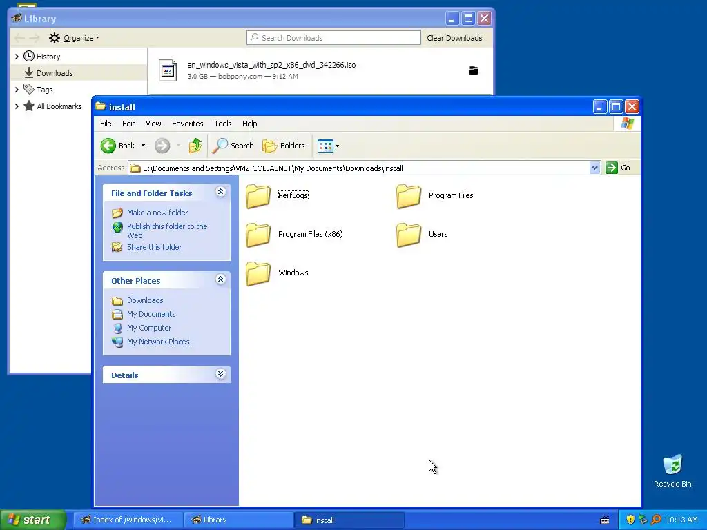This screenshot has width=707, height=530.
Task: Select Downloads in Library sidebar
Action: tap(55, 73)
